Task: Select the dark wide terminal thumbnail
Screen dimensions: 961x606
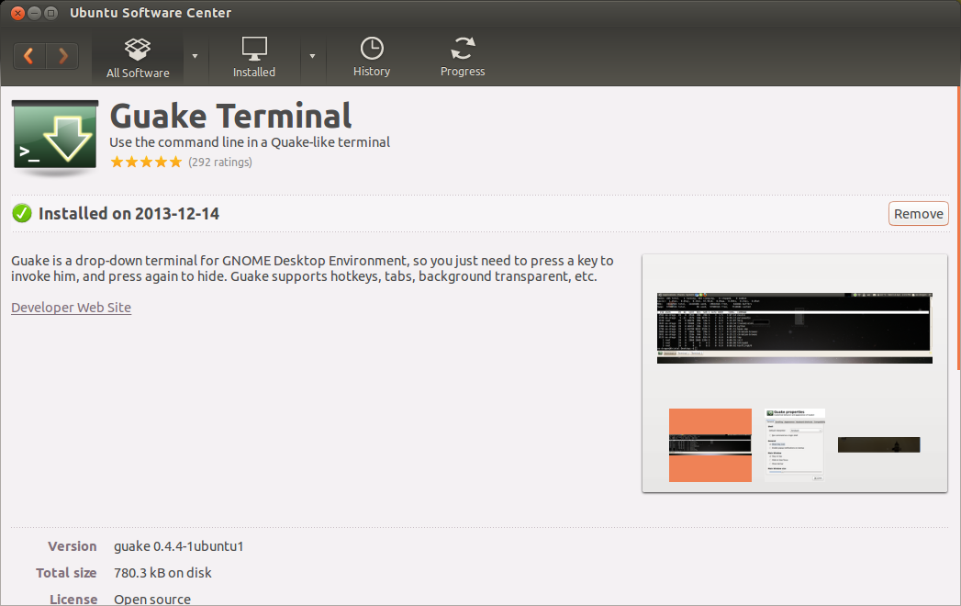Action: click(x=879, y=444)
